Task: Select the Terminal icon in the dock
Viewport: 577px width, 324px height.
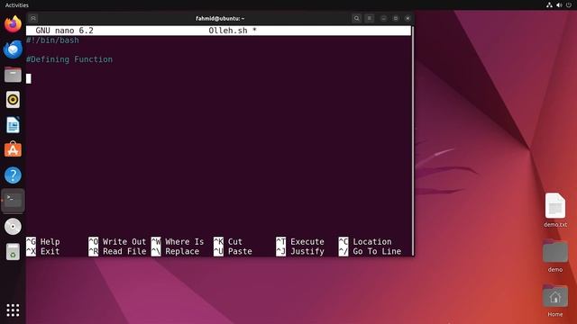Action: [13, 201]
